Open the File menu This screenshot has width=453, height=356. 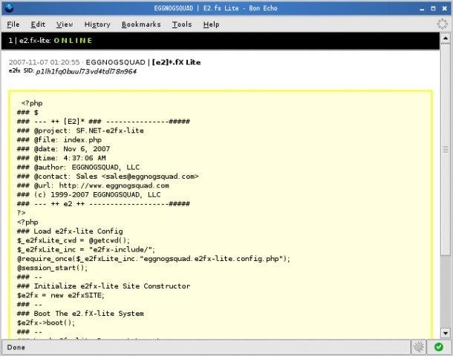[x=13, y=24]
